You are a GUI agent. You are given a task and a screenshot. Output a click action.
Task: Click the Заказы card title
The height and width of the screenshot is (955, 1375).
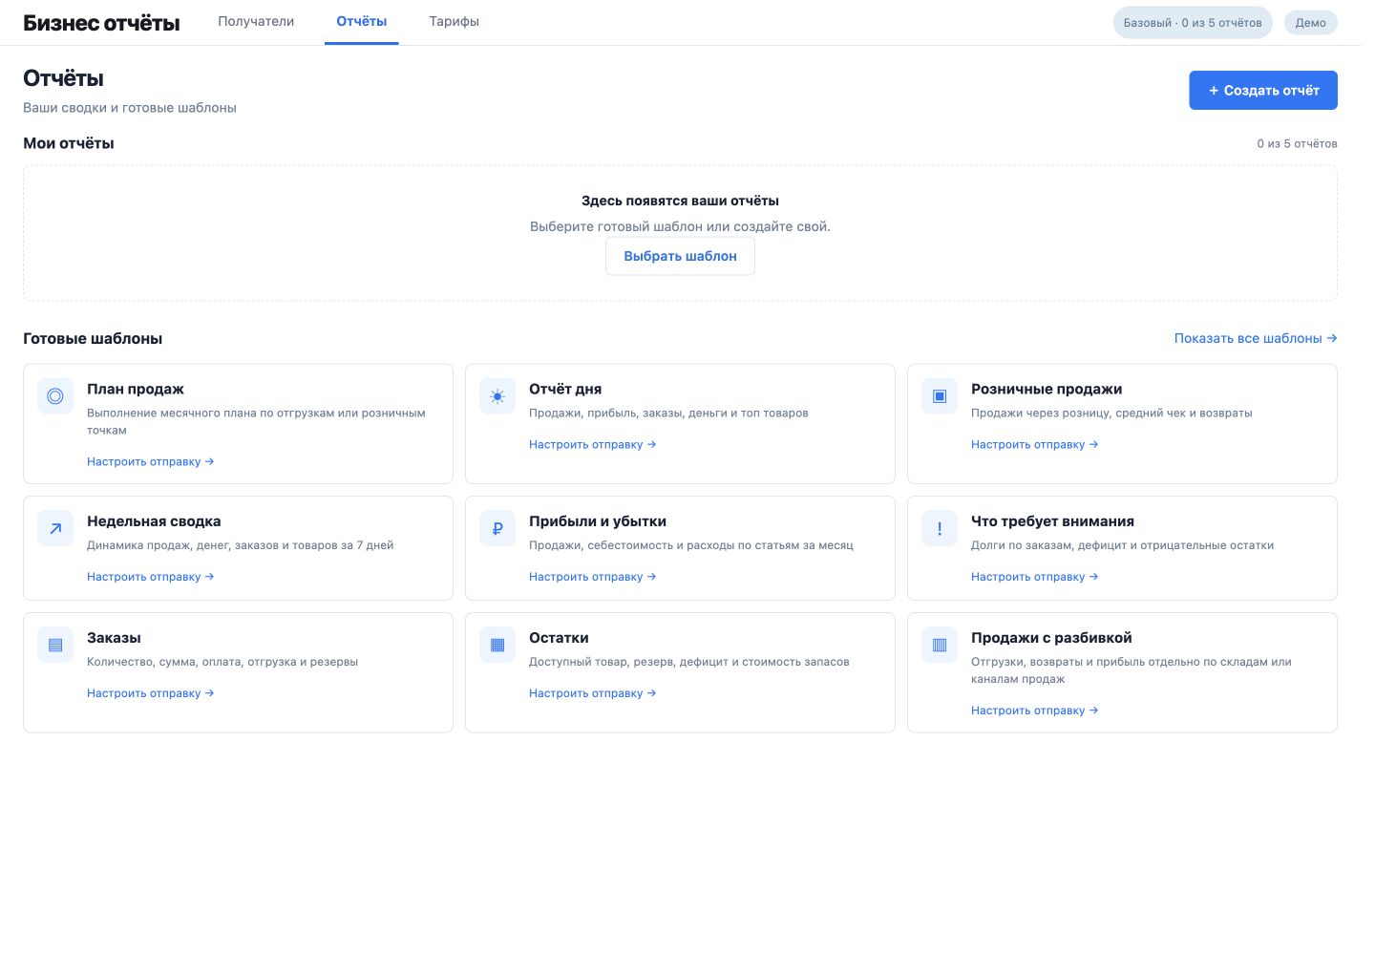coord(114,638)
